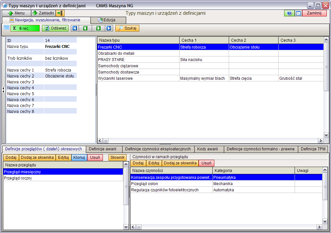Click the Masymalny wymiar blach cell
The height and width of the screenshot is (233, 331).
(x=204, y=78)
